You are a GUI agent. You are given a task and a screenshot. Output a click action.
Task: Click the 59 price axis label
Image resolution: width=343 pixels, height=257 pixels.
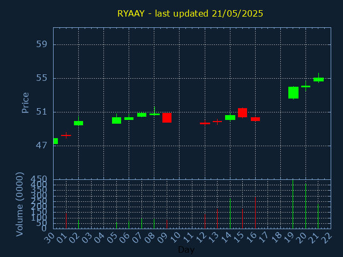coord(42,44)
